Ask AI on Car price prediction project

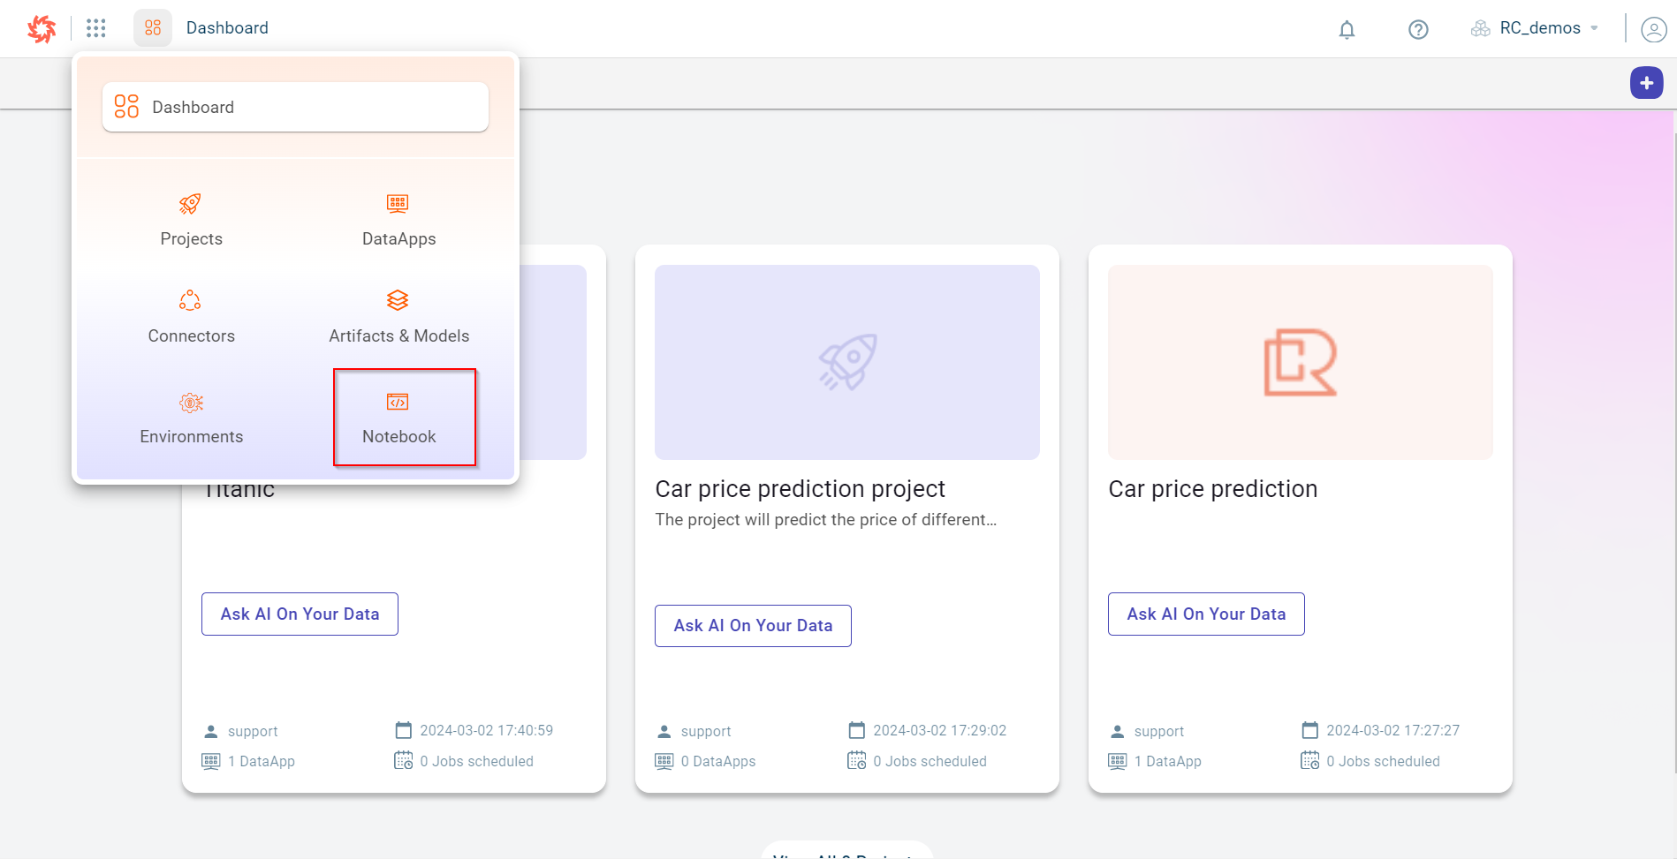coord(753,625)
